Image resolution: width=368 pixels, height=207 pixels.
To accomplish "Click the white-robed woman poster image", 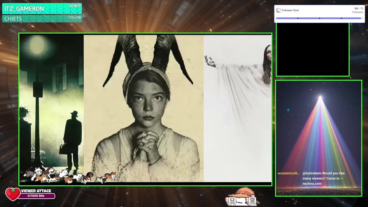I will click(x=237, y=108).
